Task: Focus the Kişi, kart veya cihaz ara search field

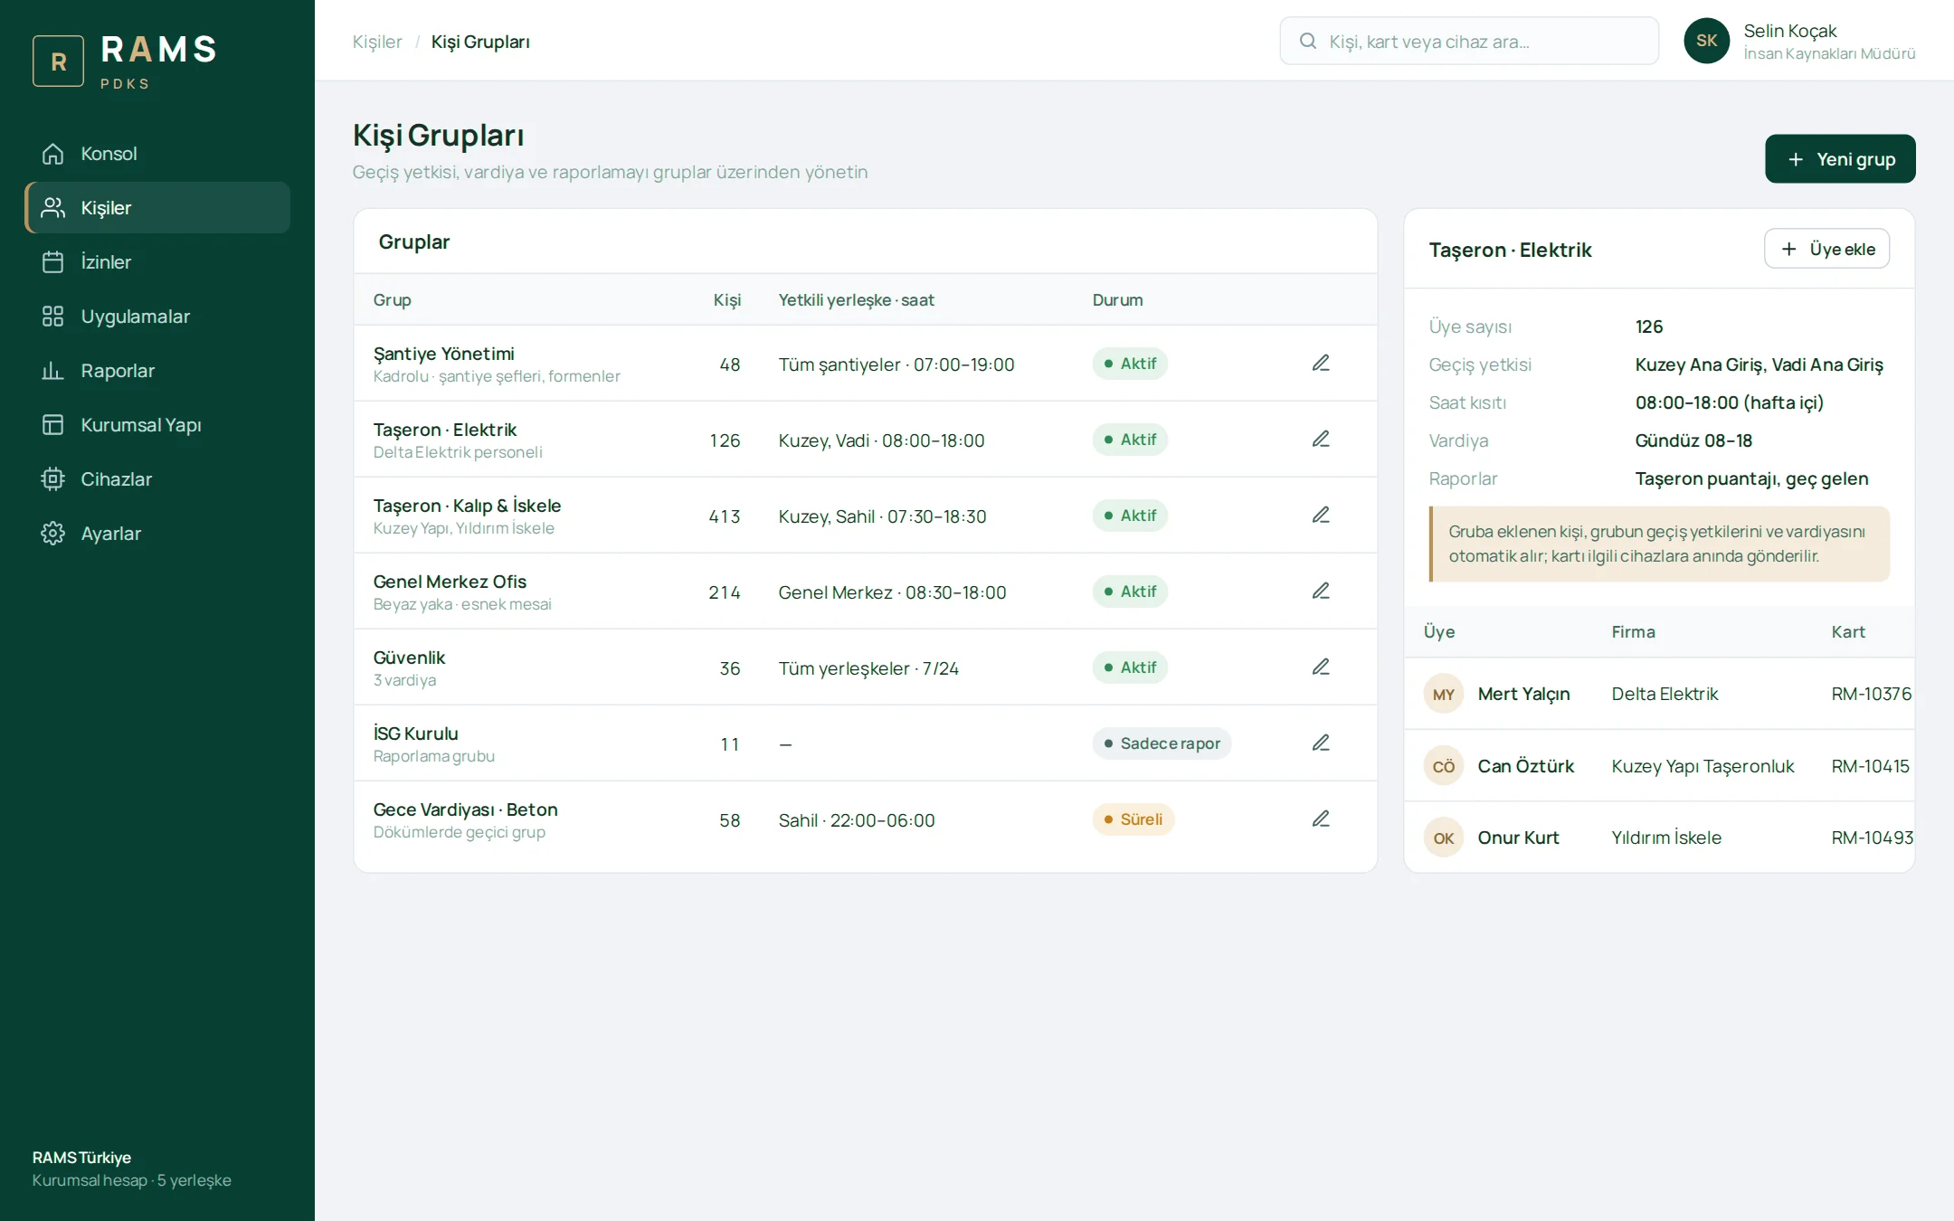Action: [x=1469, y=41]
